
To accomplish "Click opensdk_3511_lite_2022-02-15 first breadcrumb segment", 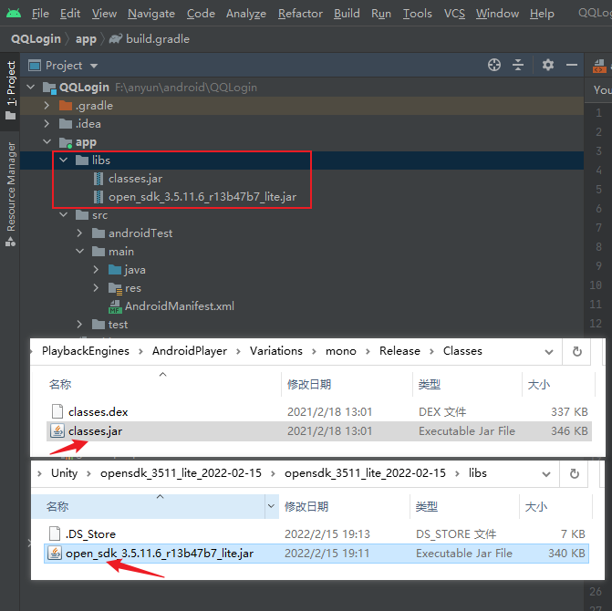I will (181, 473).
